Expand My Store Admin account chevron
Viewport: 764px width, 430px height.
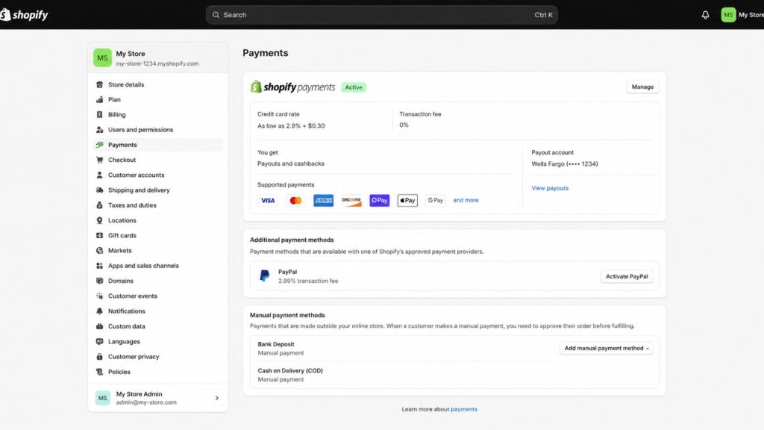tap(217, 398)
